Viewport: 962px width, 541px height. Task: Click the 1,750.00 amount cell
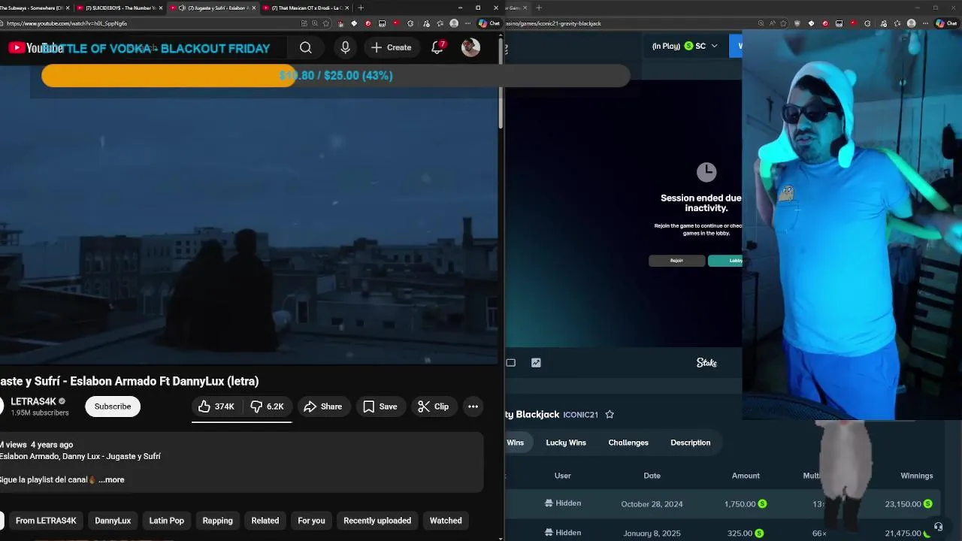pyautogui.click(x=746, y=504)
